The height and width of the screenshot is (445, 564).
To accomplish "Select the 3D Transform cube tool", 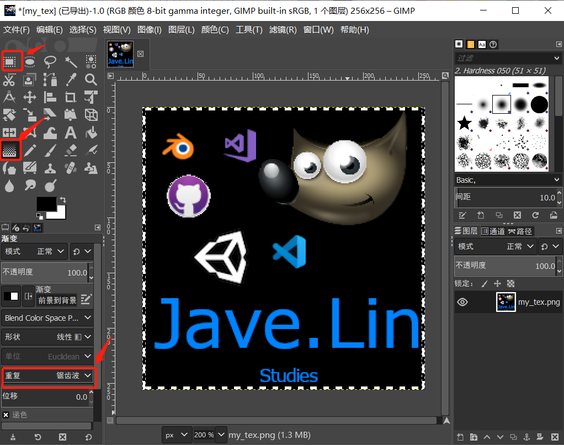I will [91, 115].
